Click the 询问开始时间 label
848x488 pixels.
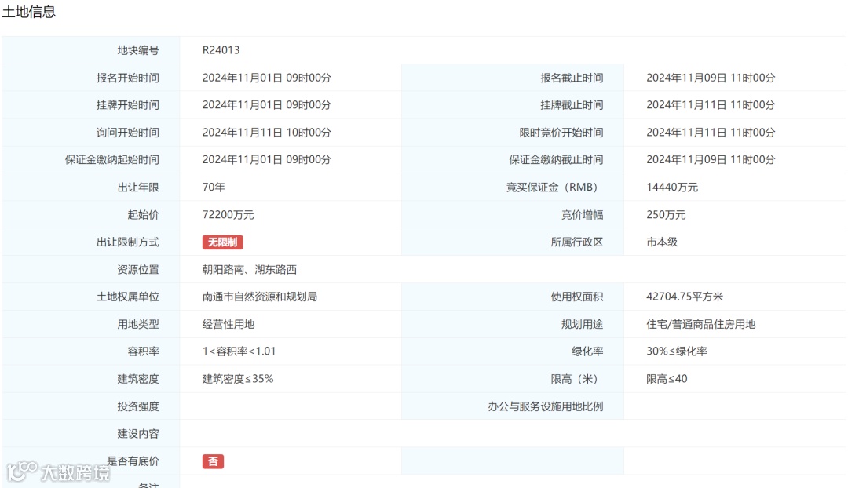[128, 133]
